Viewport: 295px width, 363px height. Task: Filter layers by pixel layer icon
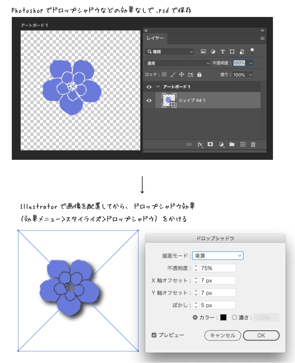(x=203, y=51)
